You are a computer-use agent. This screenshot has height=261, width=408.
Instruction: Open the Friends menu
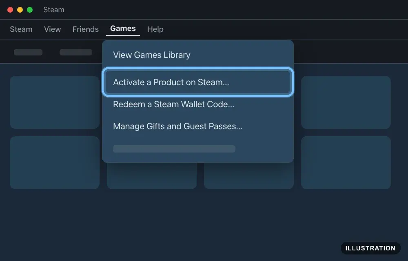point(85,29)
